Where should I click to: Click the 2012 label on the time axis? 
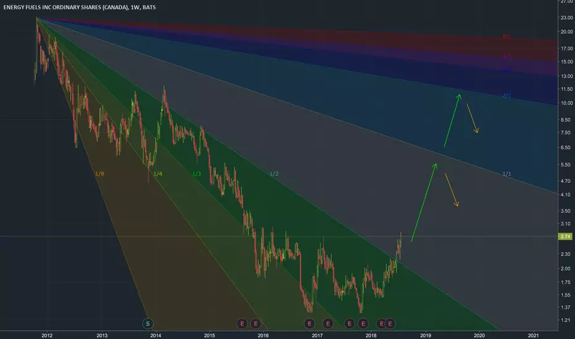(47, 335)
